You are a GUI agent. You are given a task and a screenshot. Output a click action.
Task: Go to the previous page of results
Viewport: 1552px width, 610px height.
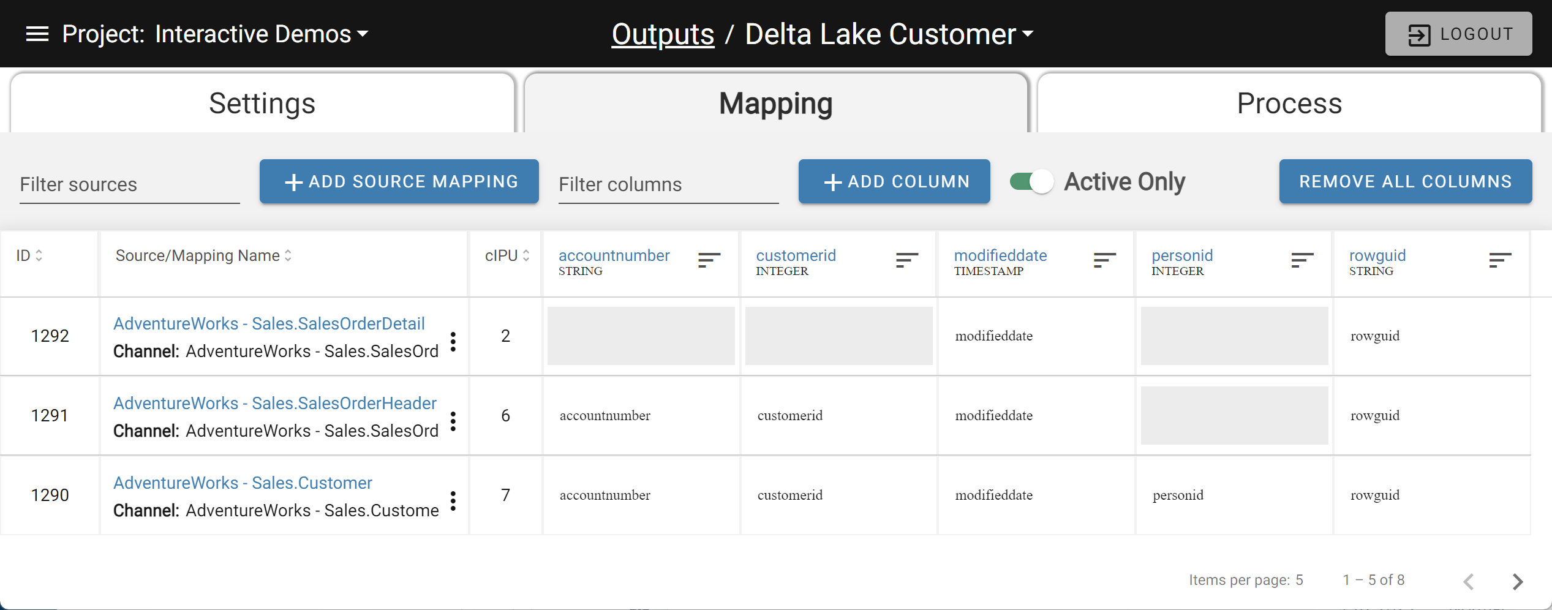1469,581
